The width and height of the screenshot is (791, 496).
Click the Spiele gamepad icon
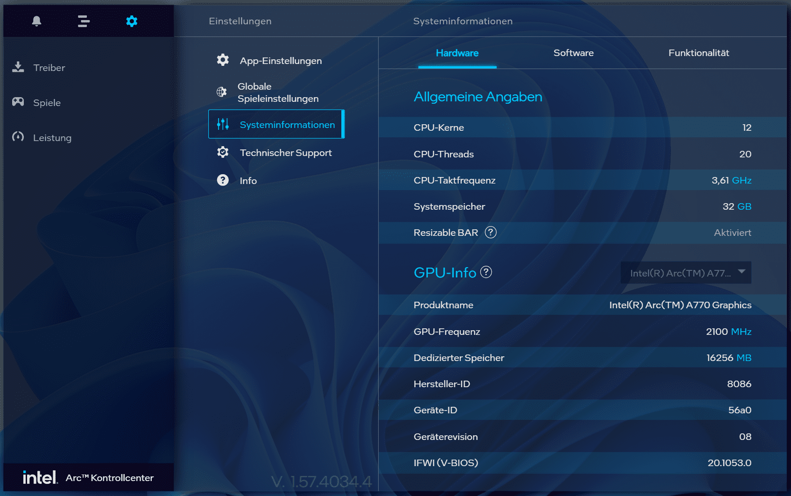18,102
